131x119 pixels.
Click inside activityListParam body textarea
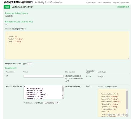click(43, 92)
